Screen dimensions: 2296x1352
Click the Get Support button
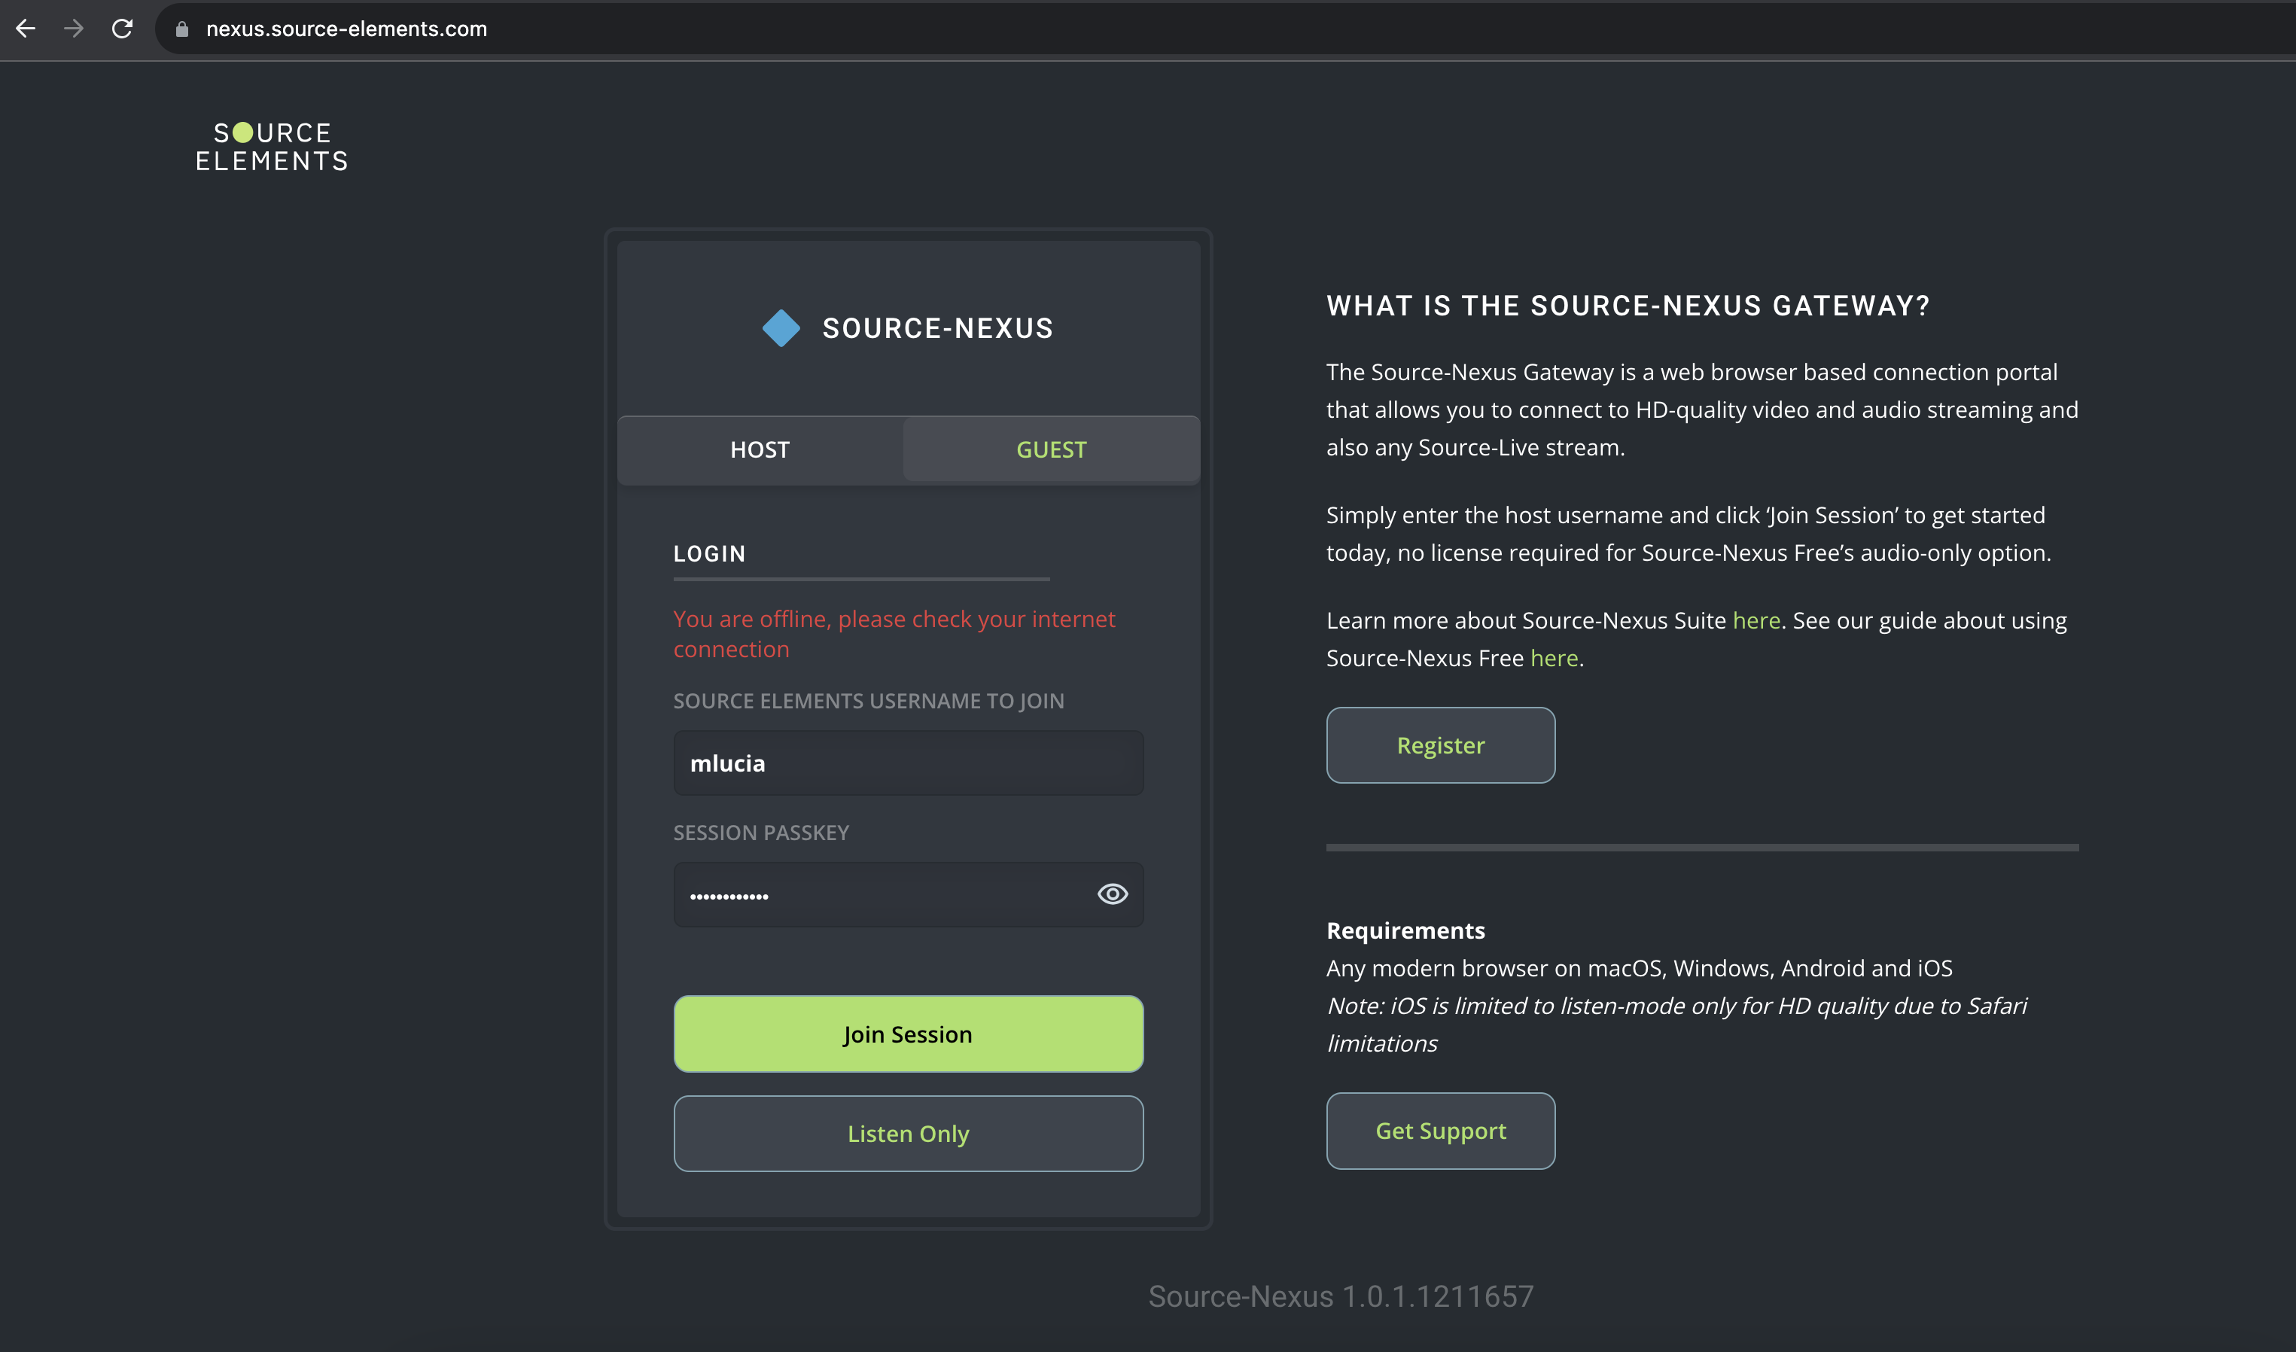pyautogui.click(x=1439, y=1131)
